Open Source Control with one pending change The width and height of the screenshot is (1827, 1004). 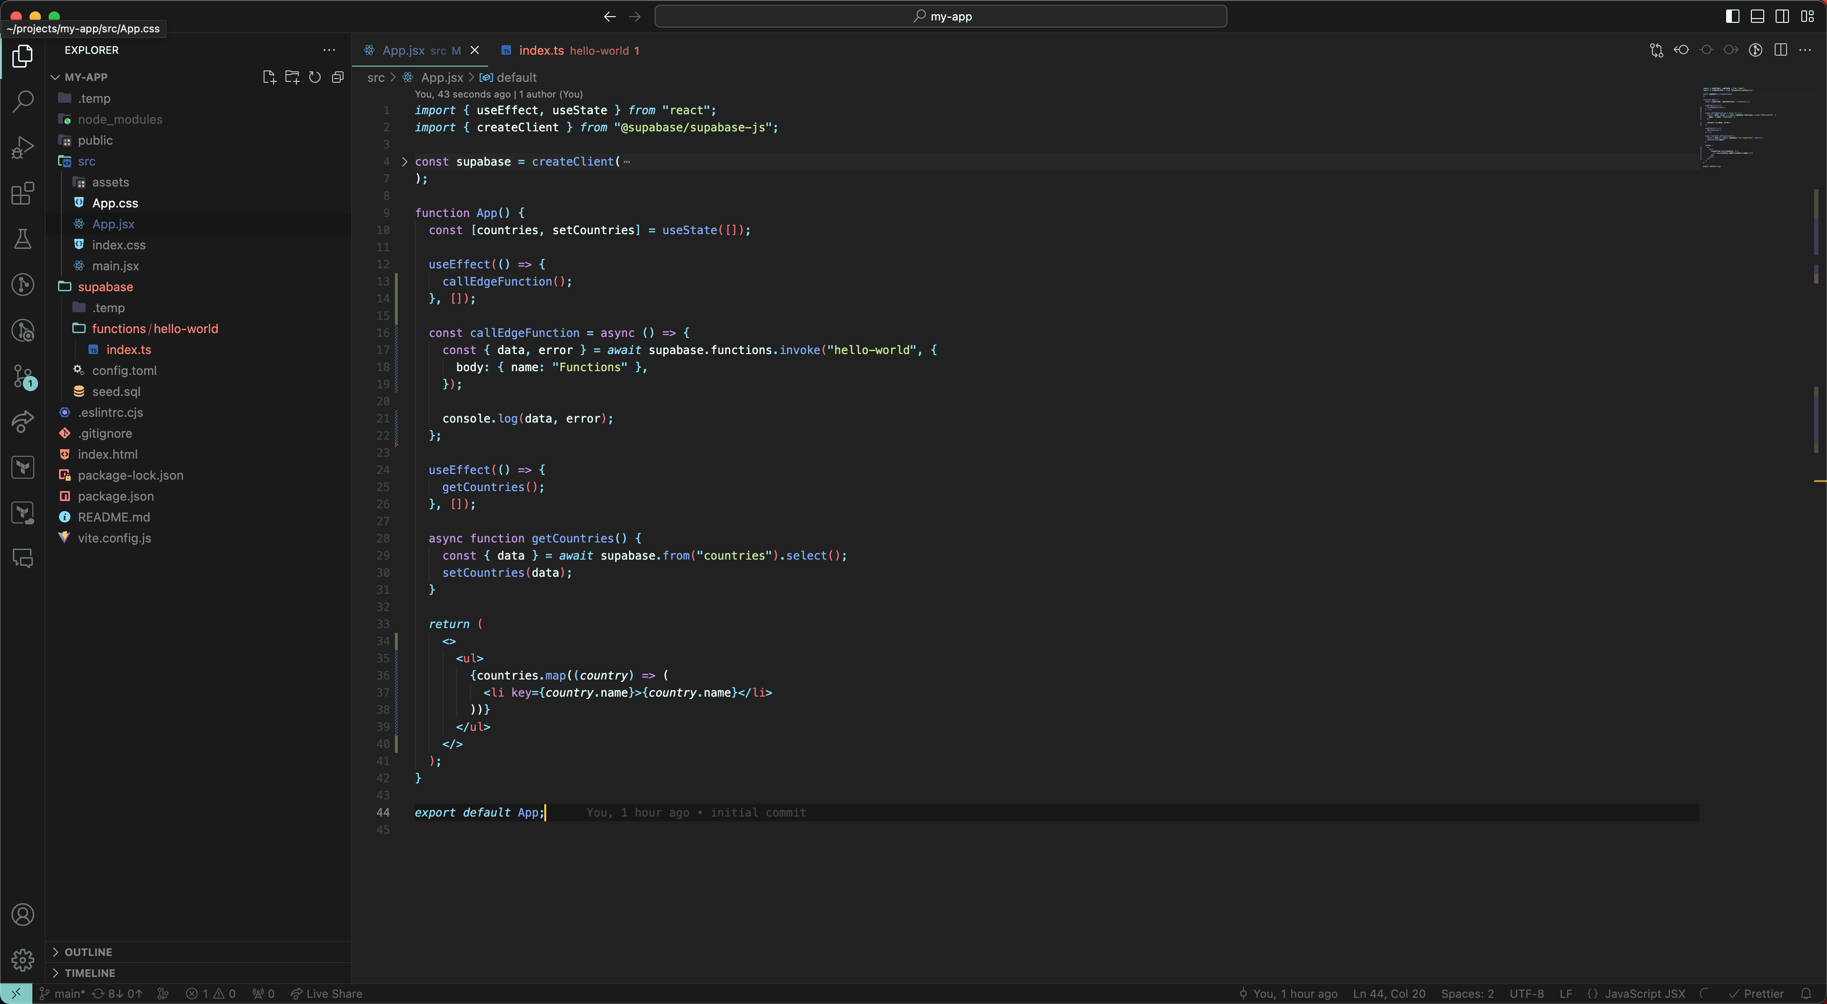coord(24,376)
